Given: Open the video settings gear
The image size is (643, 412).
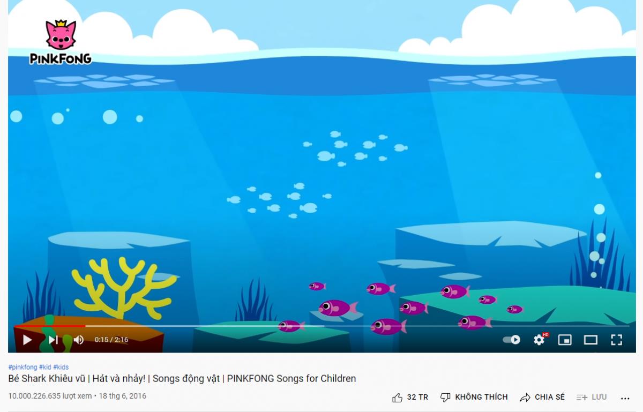Looking at the screenshot, I should (x=539, y=340).
